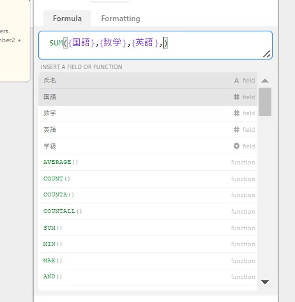Insert the 国語 field
Viewport: 295px width, 302px height.
coord(147,97)
